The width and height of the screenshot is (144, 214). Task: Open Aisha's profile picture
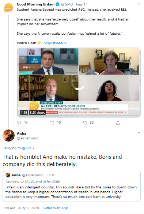coord(9,135)
